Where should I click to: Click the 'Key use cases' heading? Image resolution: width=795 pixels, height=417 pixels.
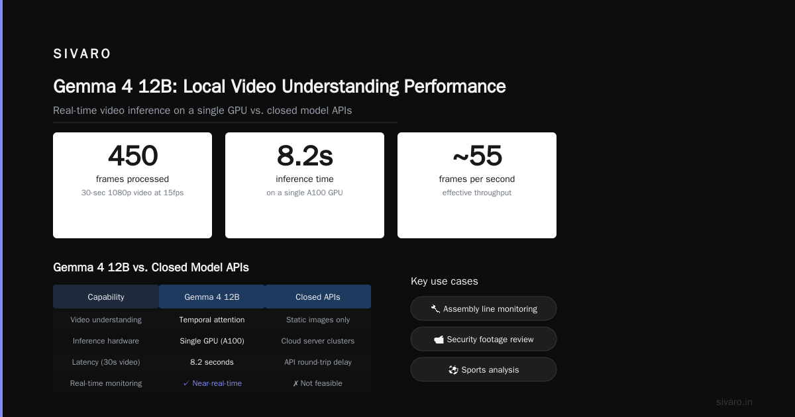coord(445,281)
